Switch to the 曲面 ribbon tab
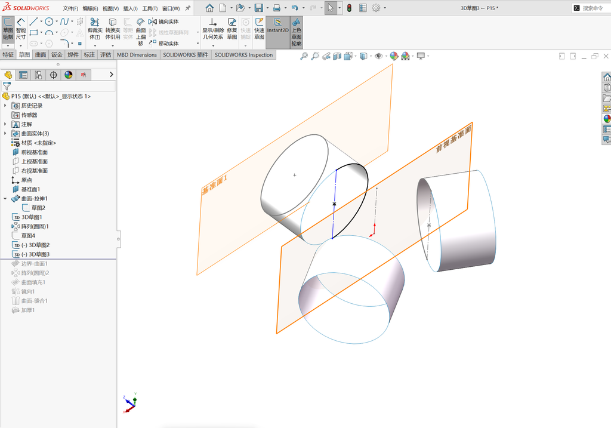Viewport: 611px width, 428px height. pyautogui.click(x=41, y=54)
